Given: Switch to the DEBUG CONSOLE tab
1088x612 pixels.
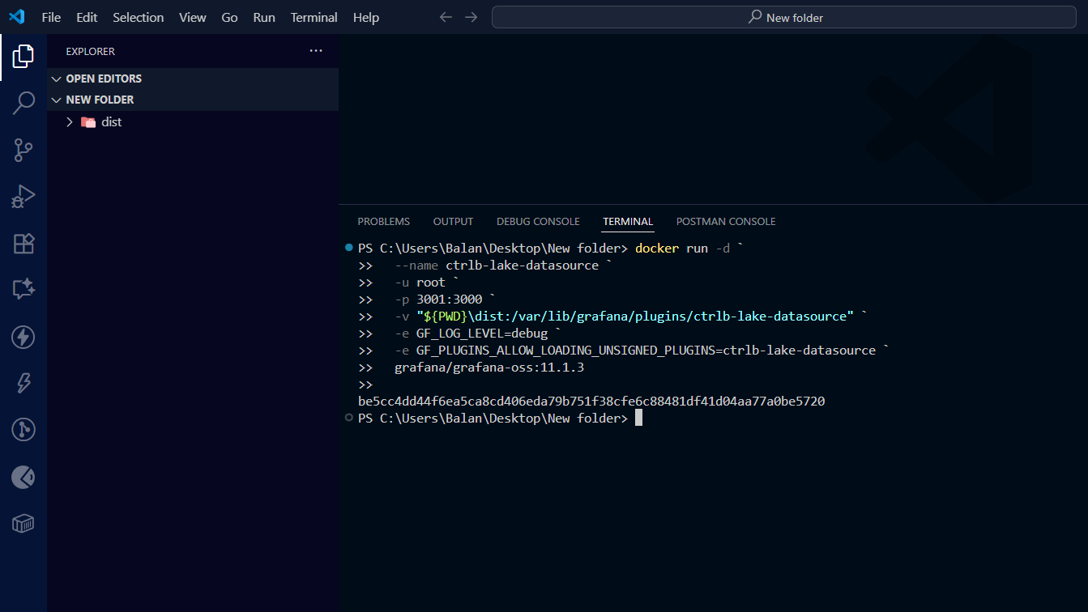Looking at the screenshot, I should click(x=538, y=222).
